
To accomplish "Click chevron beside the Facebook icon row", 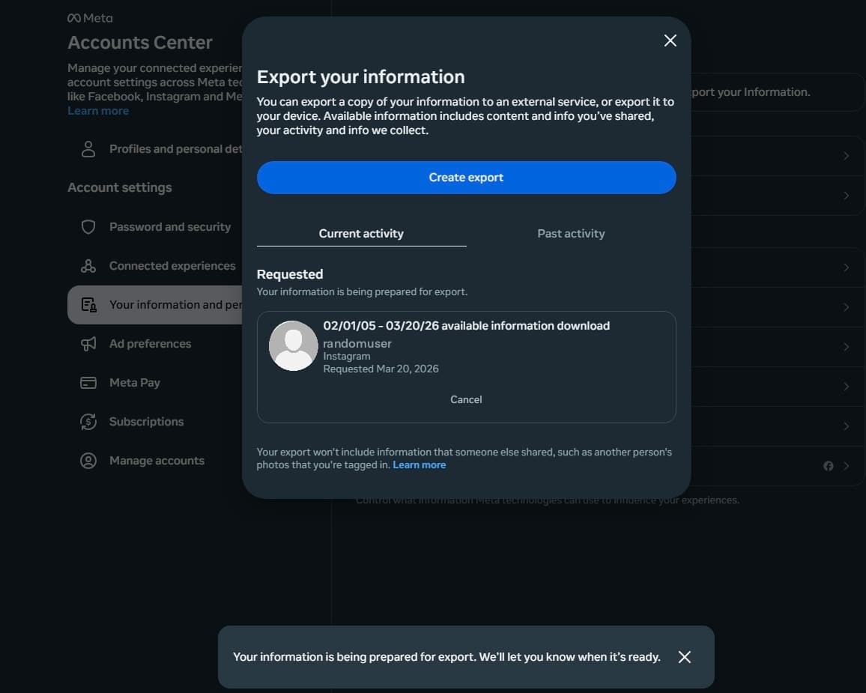I will coord(846,466).
